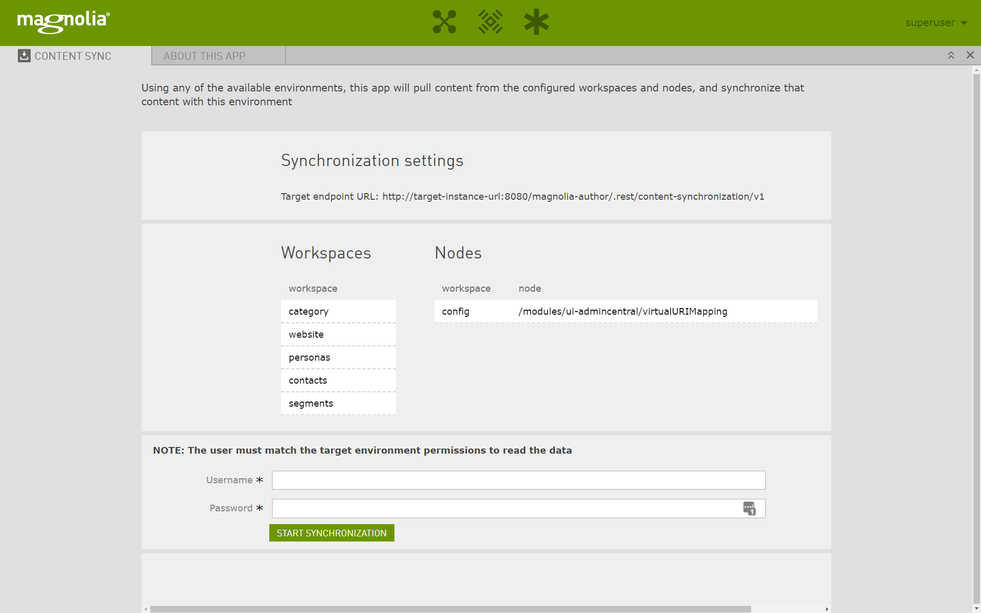
Task: Open the Pulse notifications icon
Action: pos(490,22)
